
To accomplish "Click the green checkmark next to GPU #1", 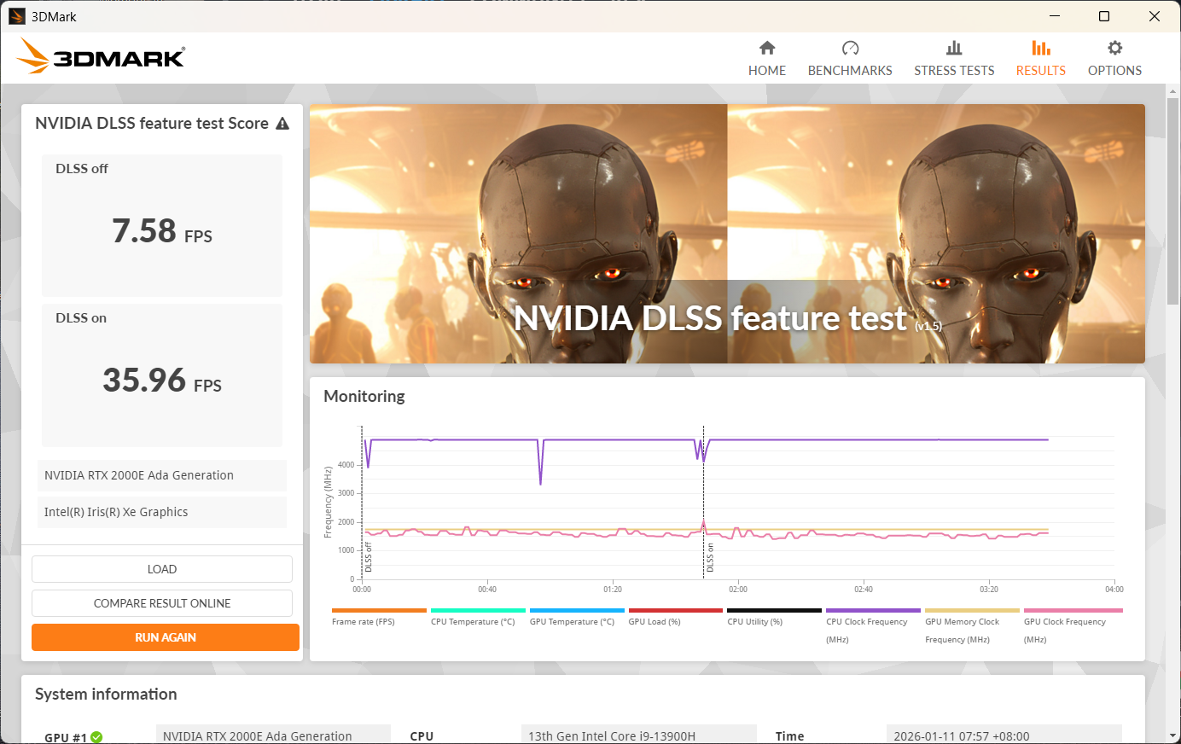I will [96, 737].
